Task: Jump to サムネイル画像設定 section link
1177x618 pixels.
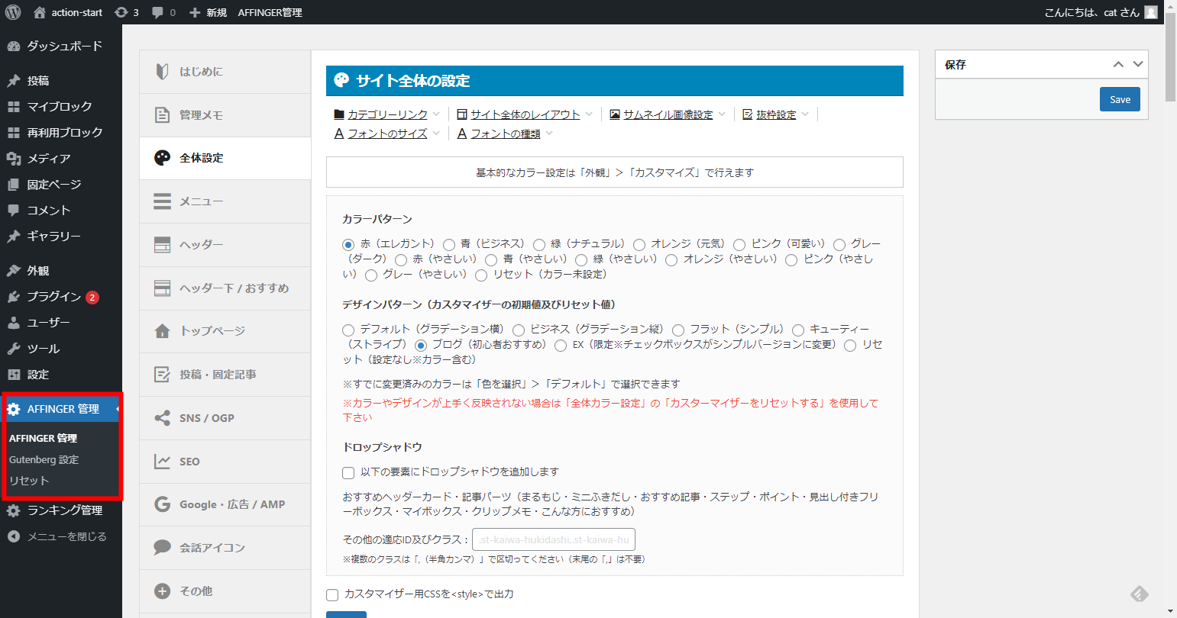Action: click(x=668, y=114)
